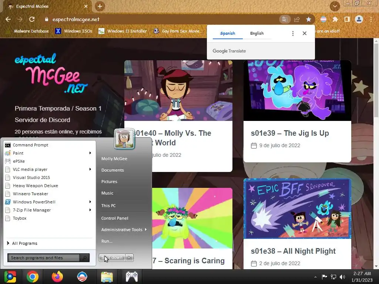Open the Extensions puzzle icon

pyautogui.click(x=335, y=19)
